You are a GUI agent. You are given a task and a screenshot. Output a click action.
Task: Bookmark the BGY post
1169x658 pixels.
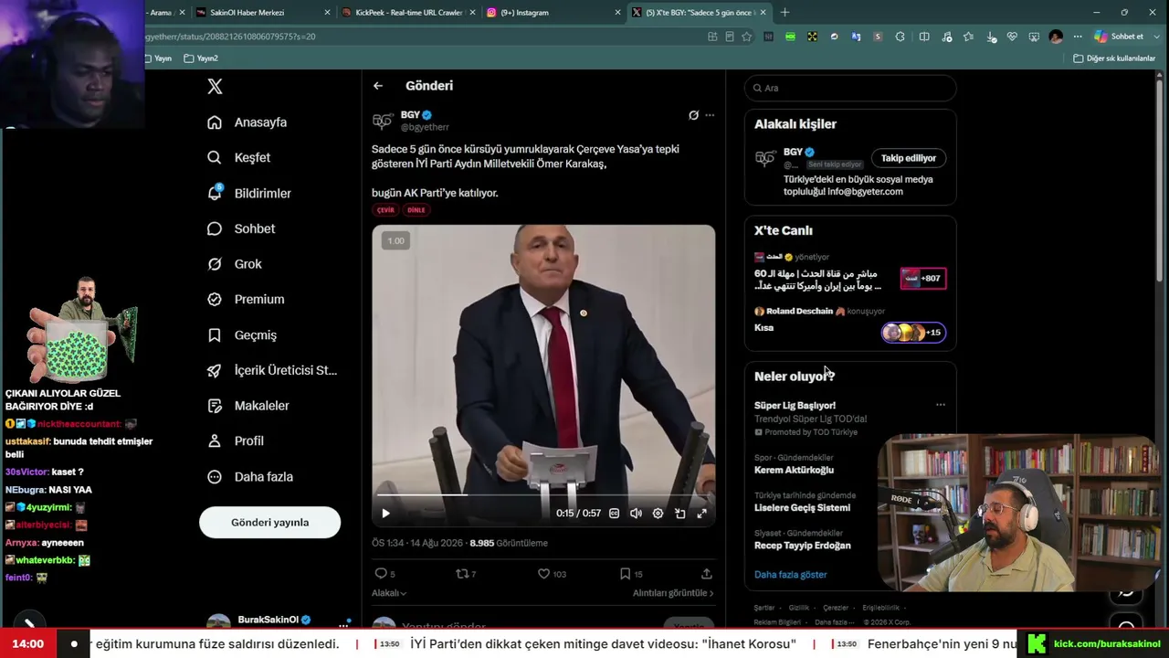[625, 574]
